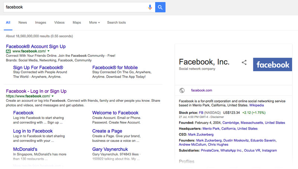This screenshot has height=169, width=298.
Task: Open Facebook - Log In or Sign Up result
Action: coord(36,91)
